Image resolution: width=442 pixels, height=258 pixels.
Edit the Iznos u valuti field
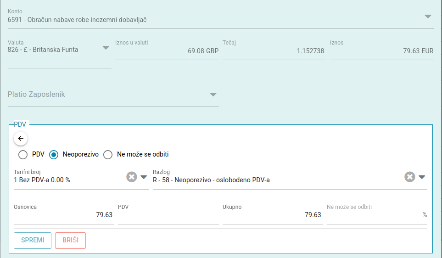[167, 51]
